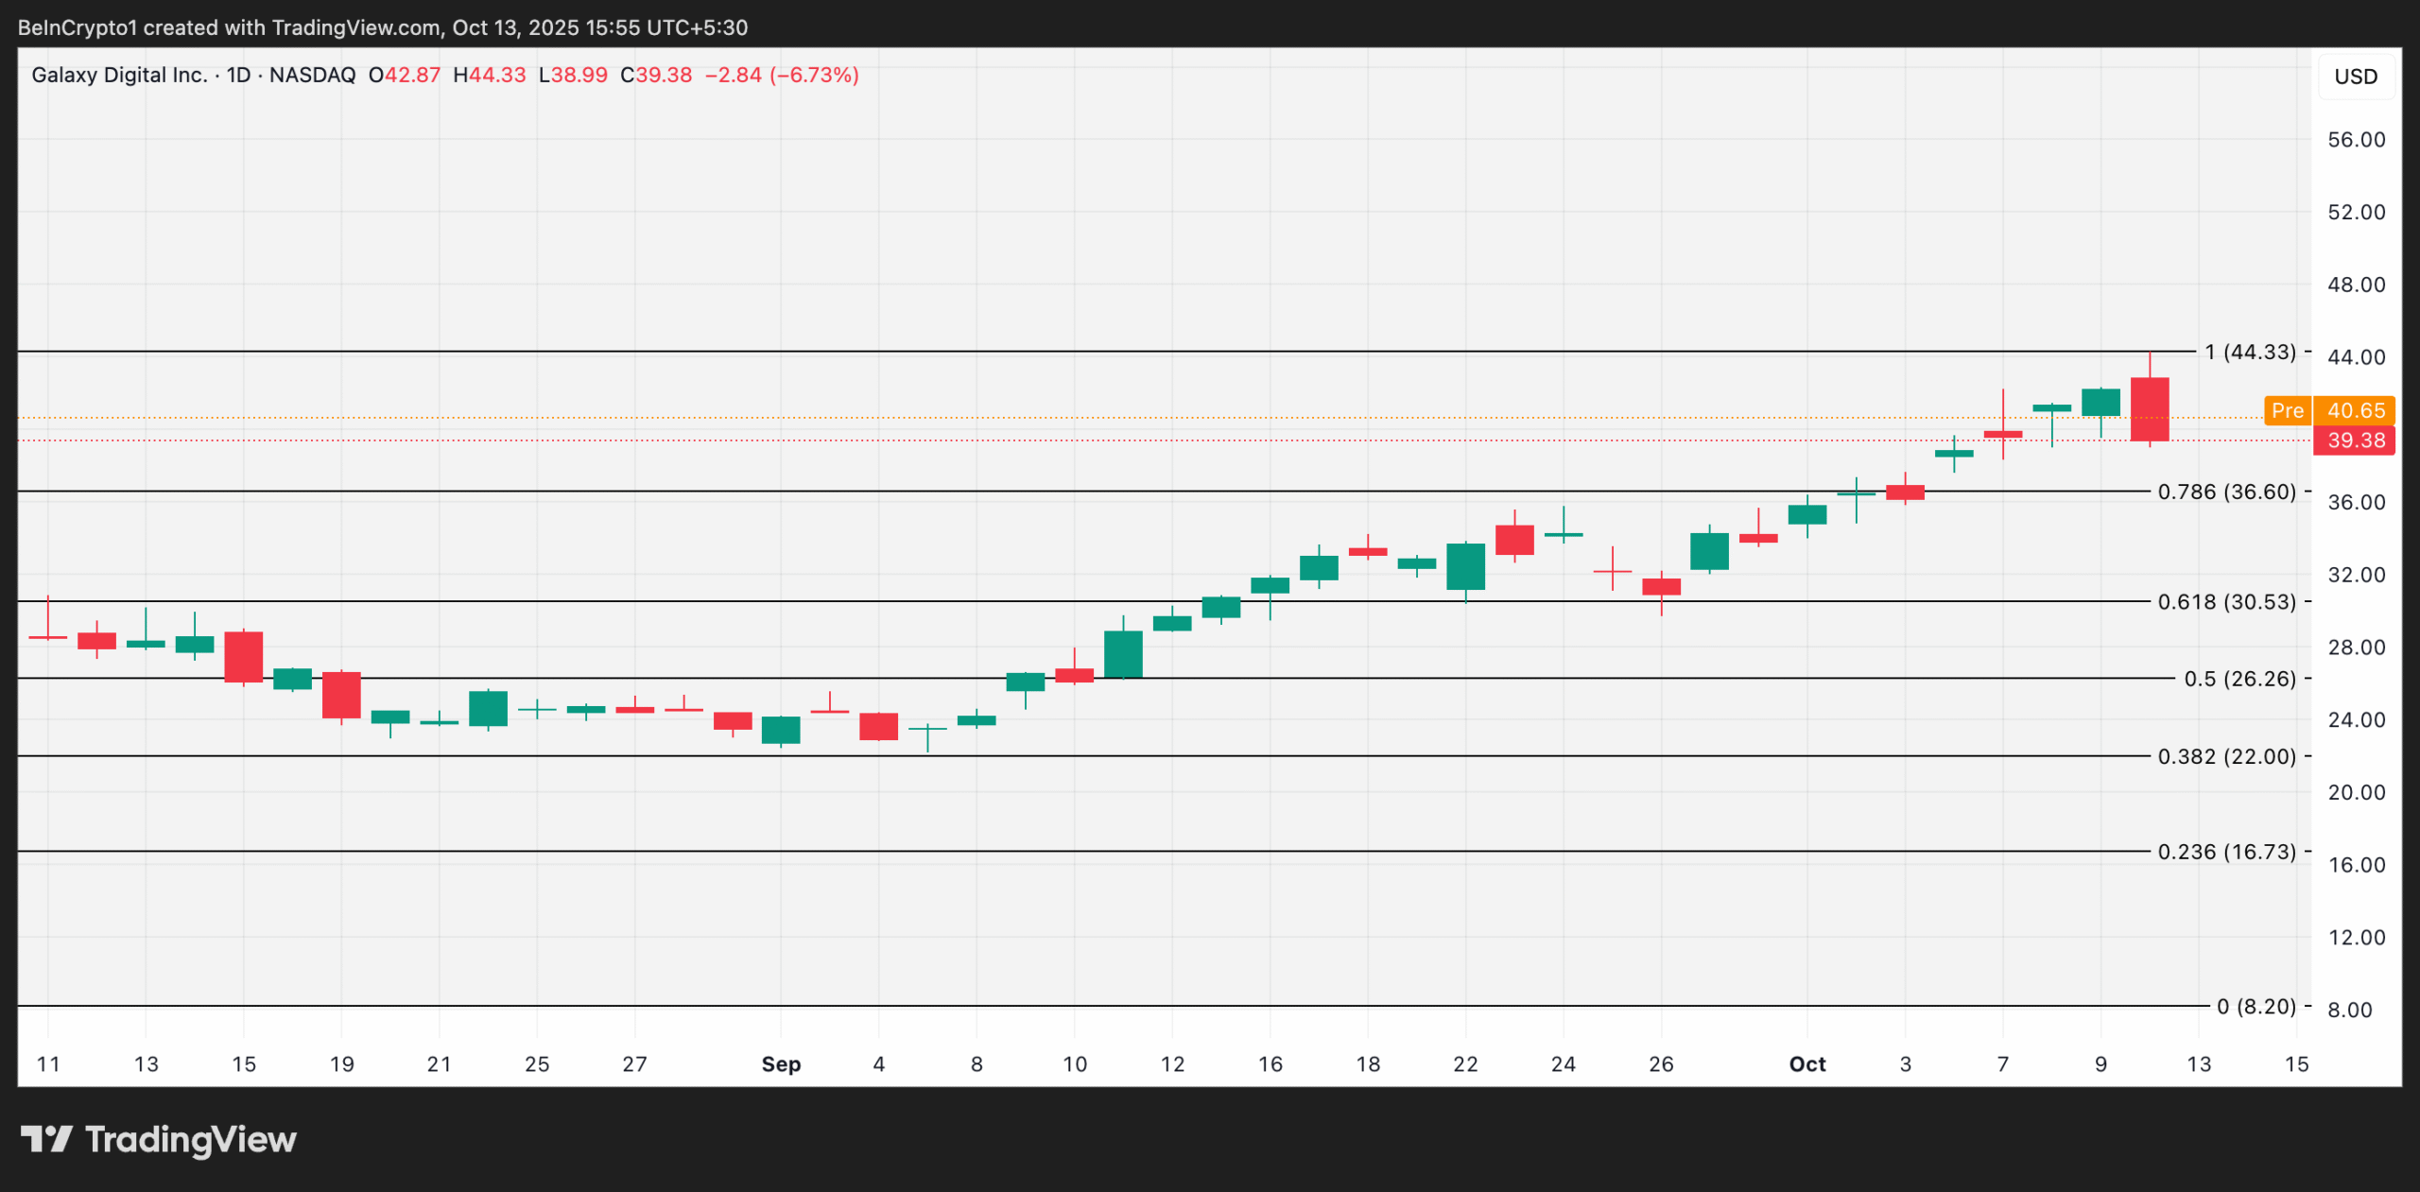Click the 0 (8.20) Fibonacci level label
The width and height of the screenshot is (2420, 1192).
(x=2256, y=1007)
